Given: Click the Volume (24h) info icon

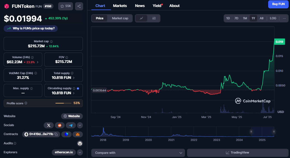Looking at the screenshot, I should pyautogui.click(x=32, y=57).
